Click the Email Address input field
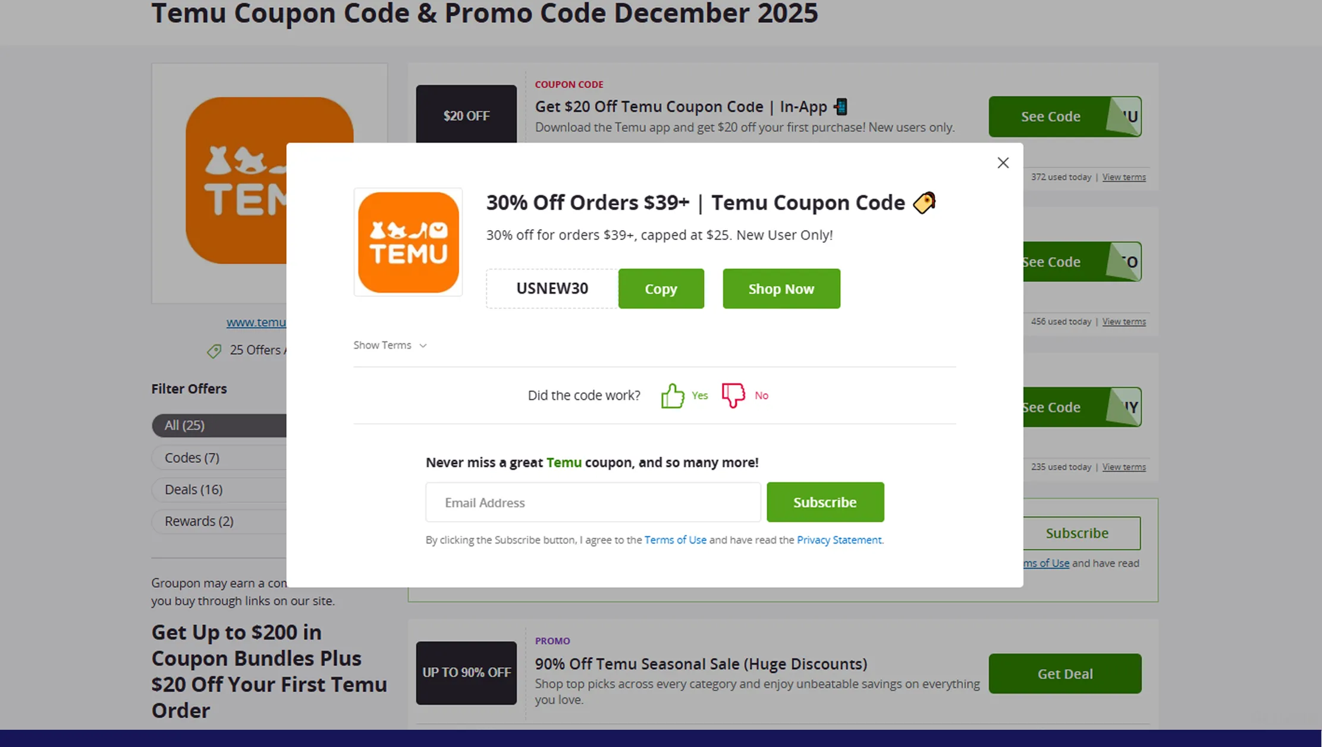Screen dimensions: 1322x747 pos(592,502)
